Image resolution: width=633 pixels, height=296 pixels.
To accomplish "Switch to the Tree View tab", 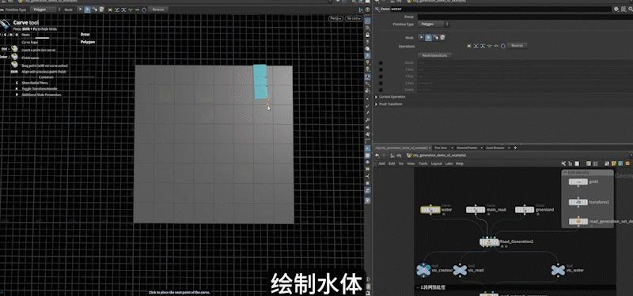I will click(441, 148).
